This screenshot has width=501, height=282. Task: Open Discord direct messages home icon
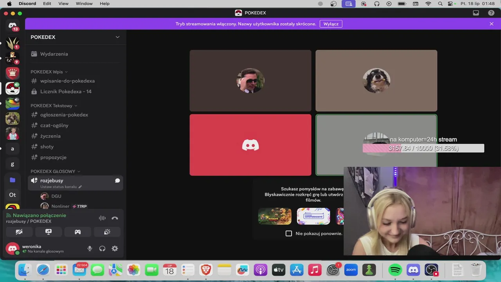click(x=13, y=26)
